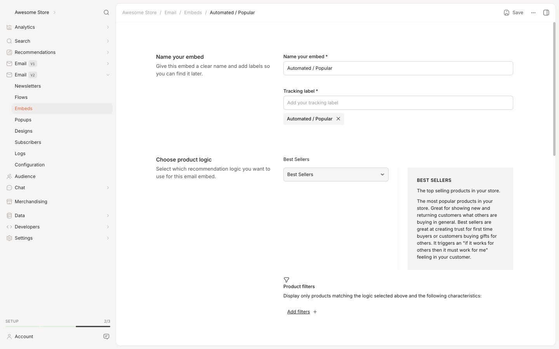The width and height of the screenshot is (559, 349).
Task: Click the Data database icon
Action: pos(9,216)
